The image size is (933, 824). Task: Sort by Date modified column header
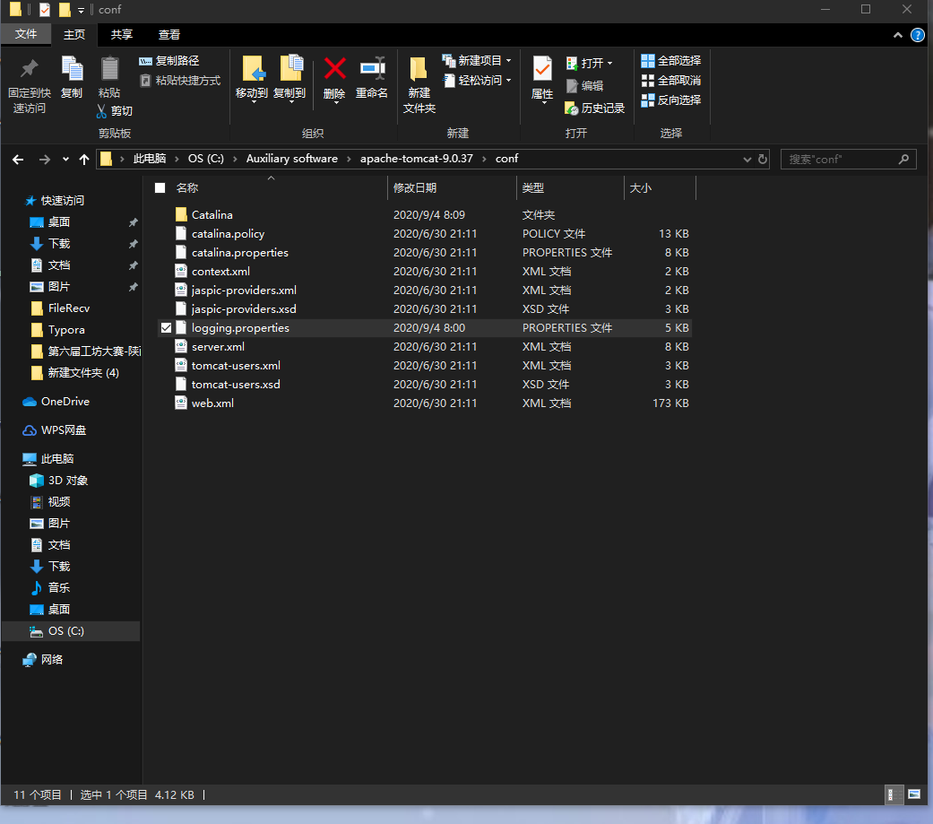pos(452,188)
